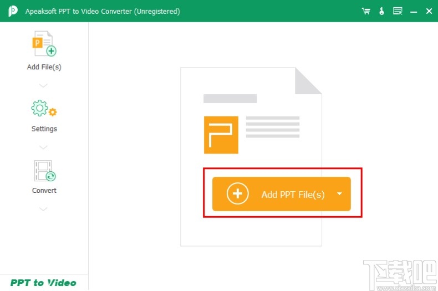Click the chevron below Convert
Image resolution: width=438 pixels, height=291 pixels.
tap(43, 209)
